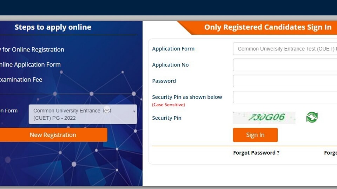
Task: Click the orange Sign In button
Action: click(x=255, y=135)
